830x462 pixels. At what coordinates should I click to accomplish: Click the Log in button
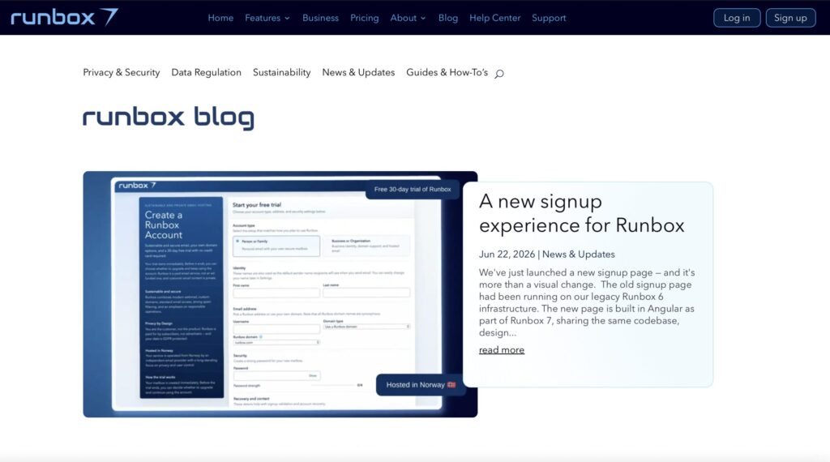[x=737, y=18]
